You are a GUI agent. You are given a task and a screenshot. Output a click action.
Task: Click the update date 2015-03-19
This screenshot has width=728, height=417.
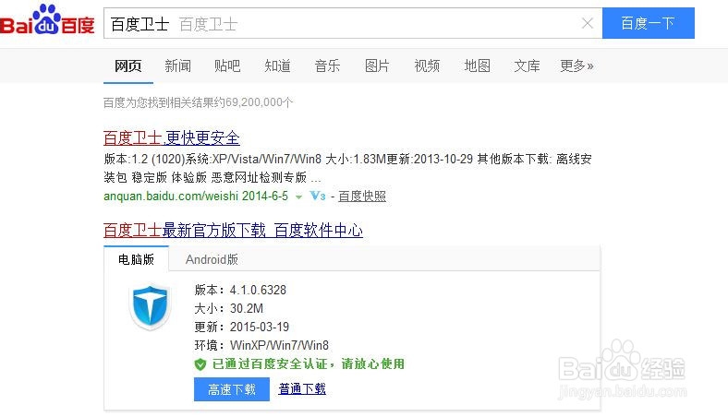point(260,327)
